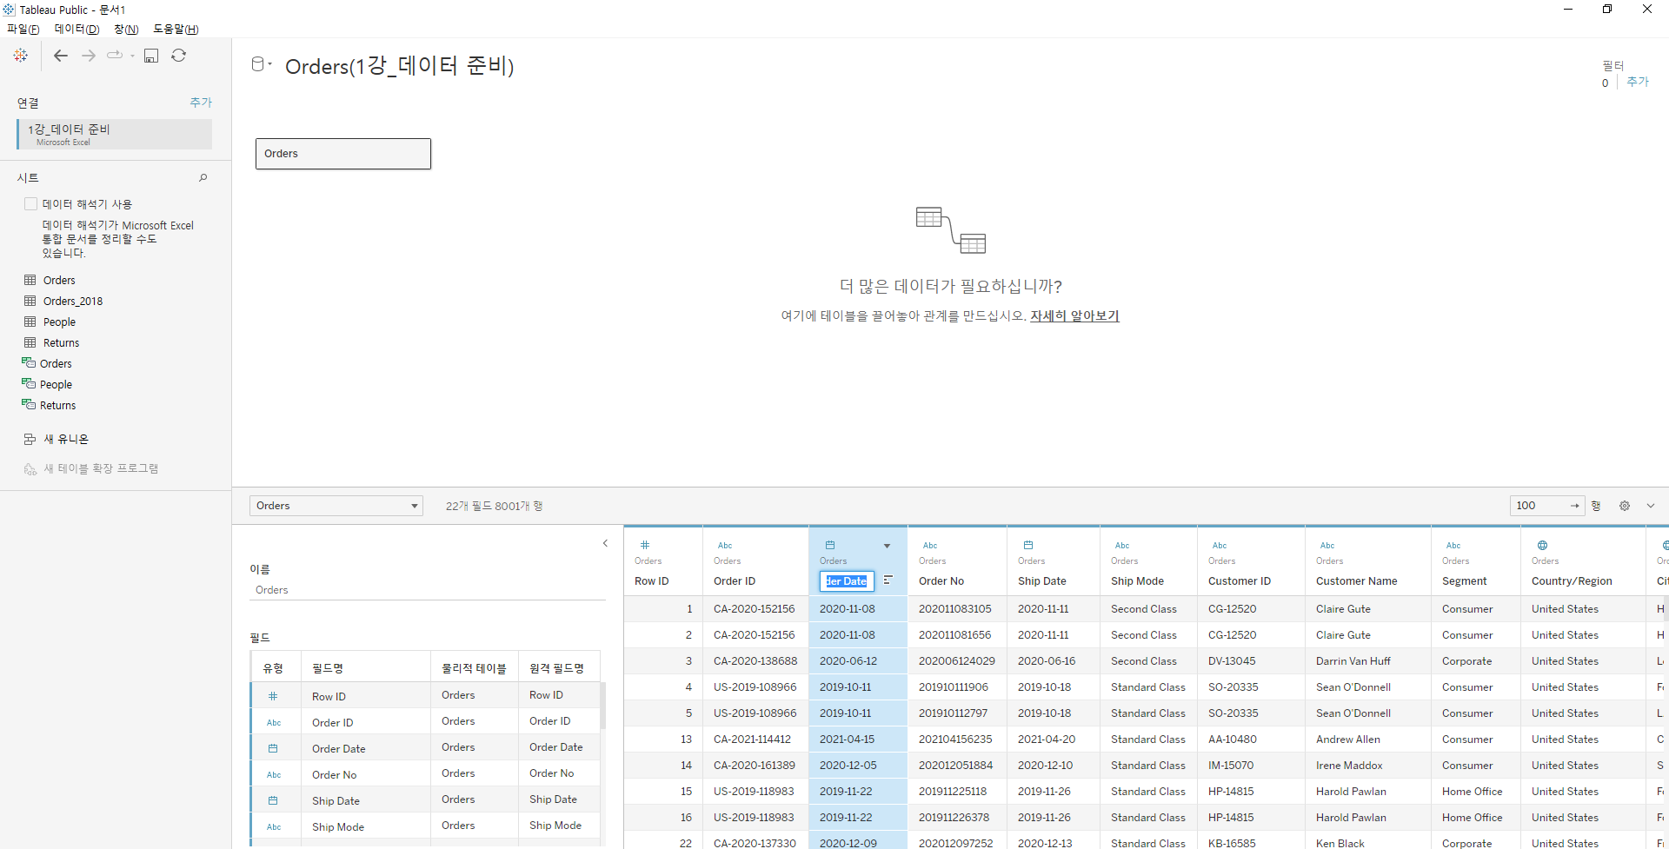Click Customer ID Abc type icon
Viewport: 1669px width, 849px height.
[1220, 546]
